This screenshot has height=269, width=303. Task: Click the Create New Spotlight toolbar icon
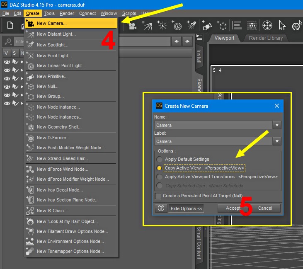click(x=191, y=26)
